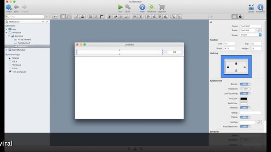Collapse the Window1 tree item
Viewport: 271px width, 152px height.
coord(6,33)
